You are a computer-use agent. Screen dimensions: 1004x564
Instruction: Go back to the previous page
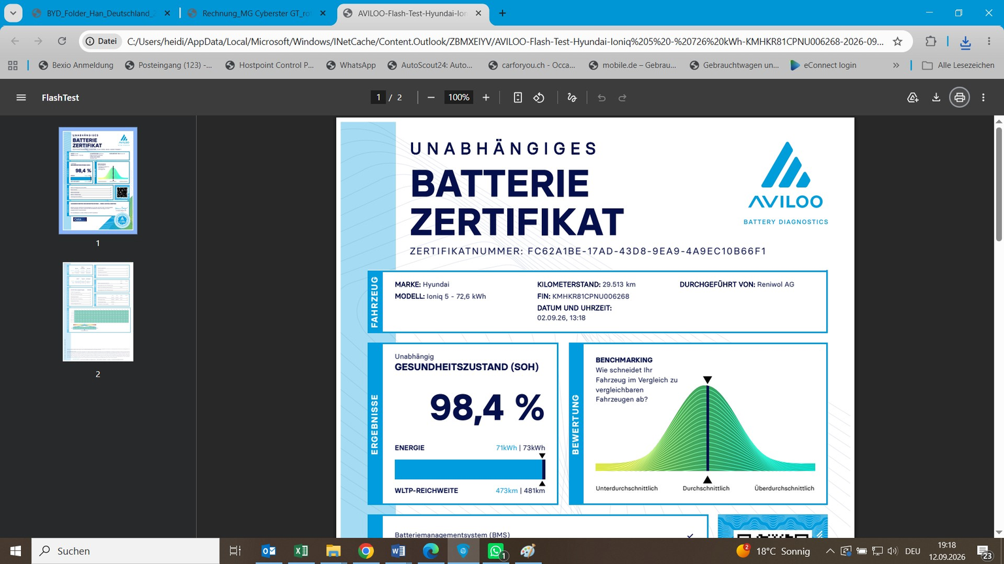point(15,41)
